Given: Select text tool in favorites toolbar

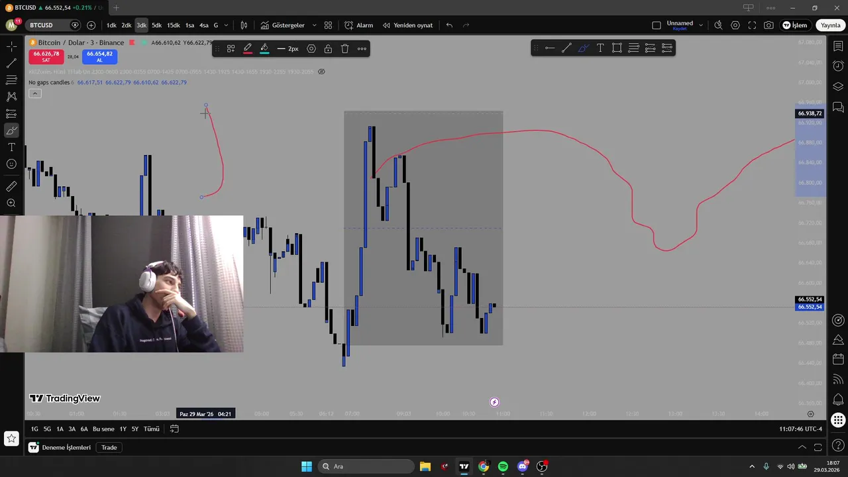Looking at the screenshot, I should click(600, 48).
